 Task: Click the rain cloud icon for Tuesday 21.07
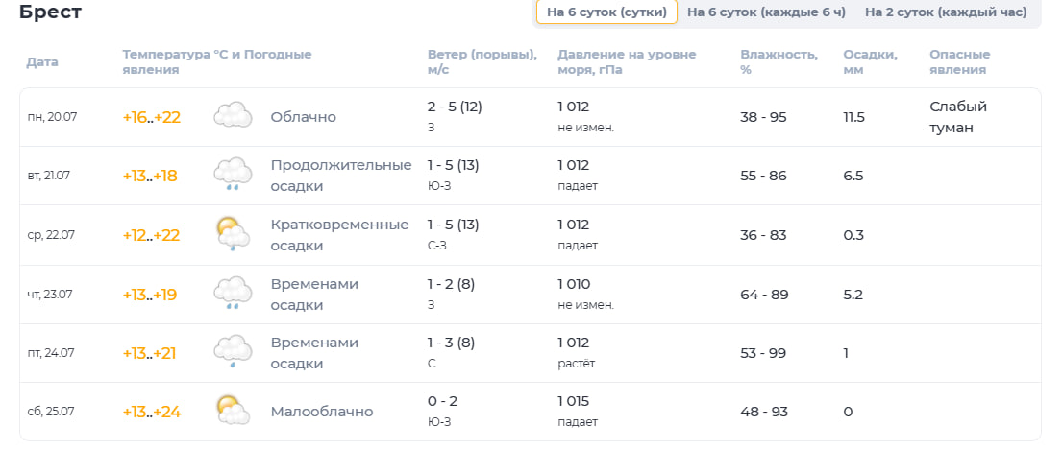click(x=234, y=176)
